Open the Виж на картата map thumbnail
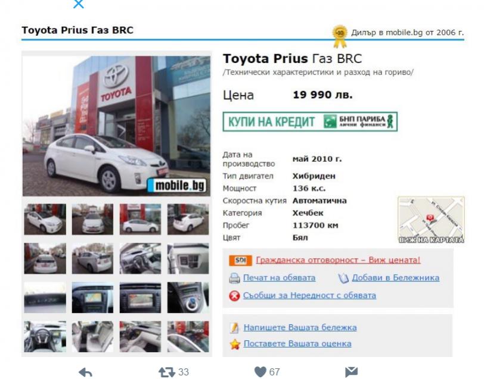Viewport: 484px width, 379px height. (431, 220)
